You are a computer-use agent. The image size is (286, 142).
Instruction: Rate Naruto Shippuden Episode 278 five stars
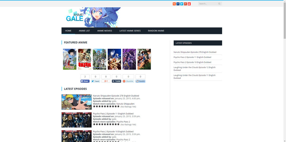coord(105,106)
